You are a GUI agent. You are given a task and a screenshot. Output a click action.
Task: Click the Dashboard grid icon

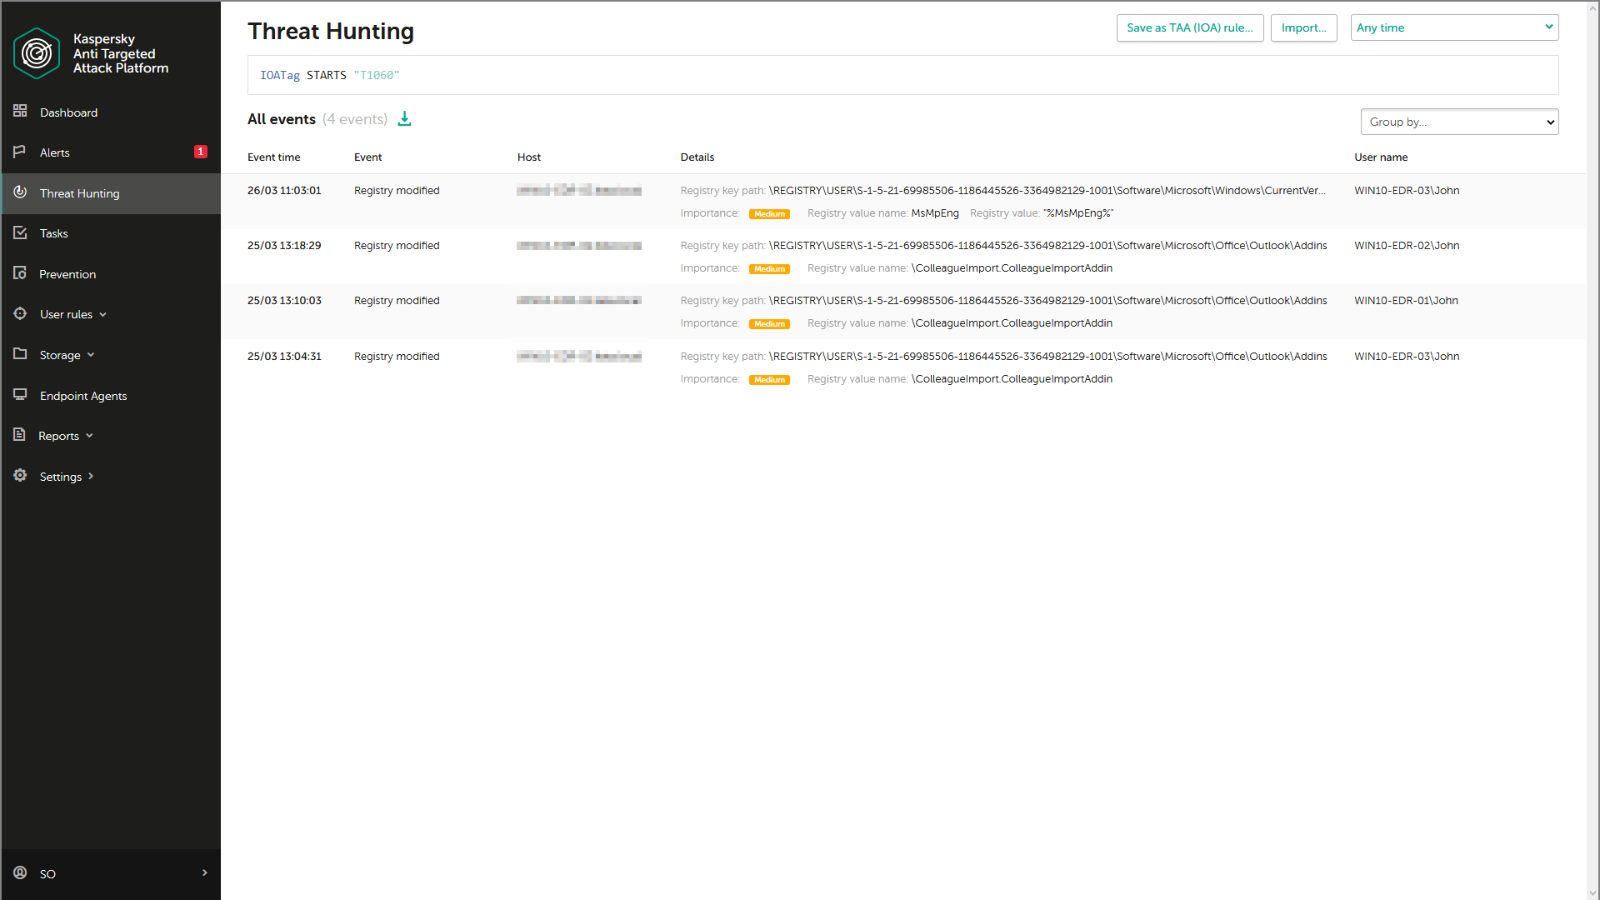(x=20, y=112)
